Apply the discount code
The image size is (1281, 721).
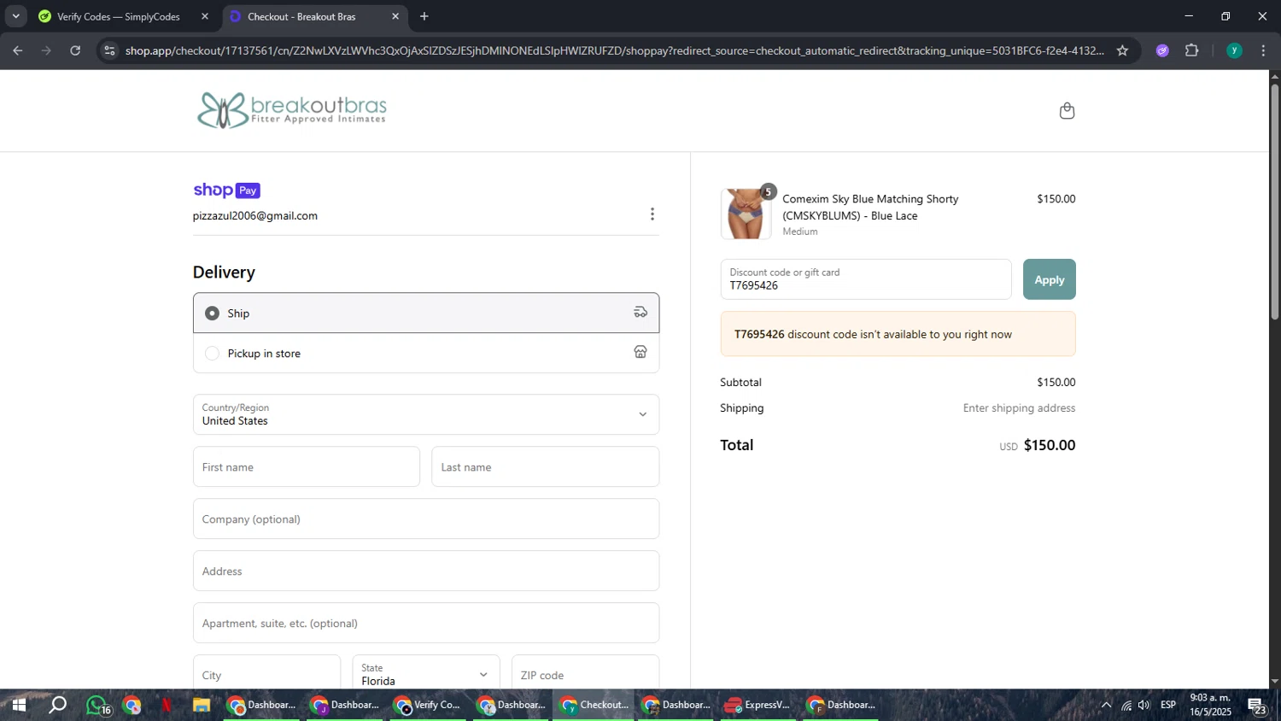[1050, 279]
